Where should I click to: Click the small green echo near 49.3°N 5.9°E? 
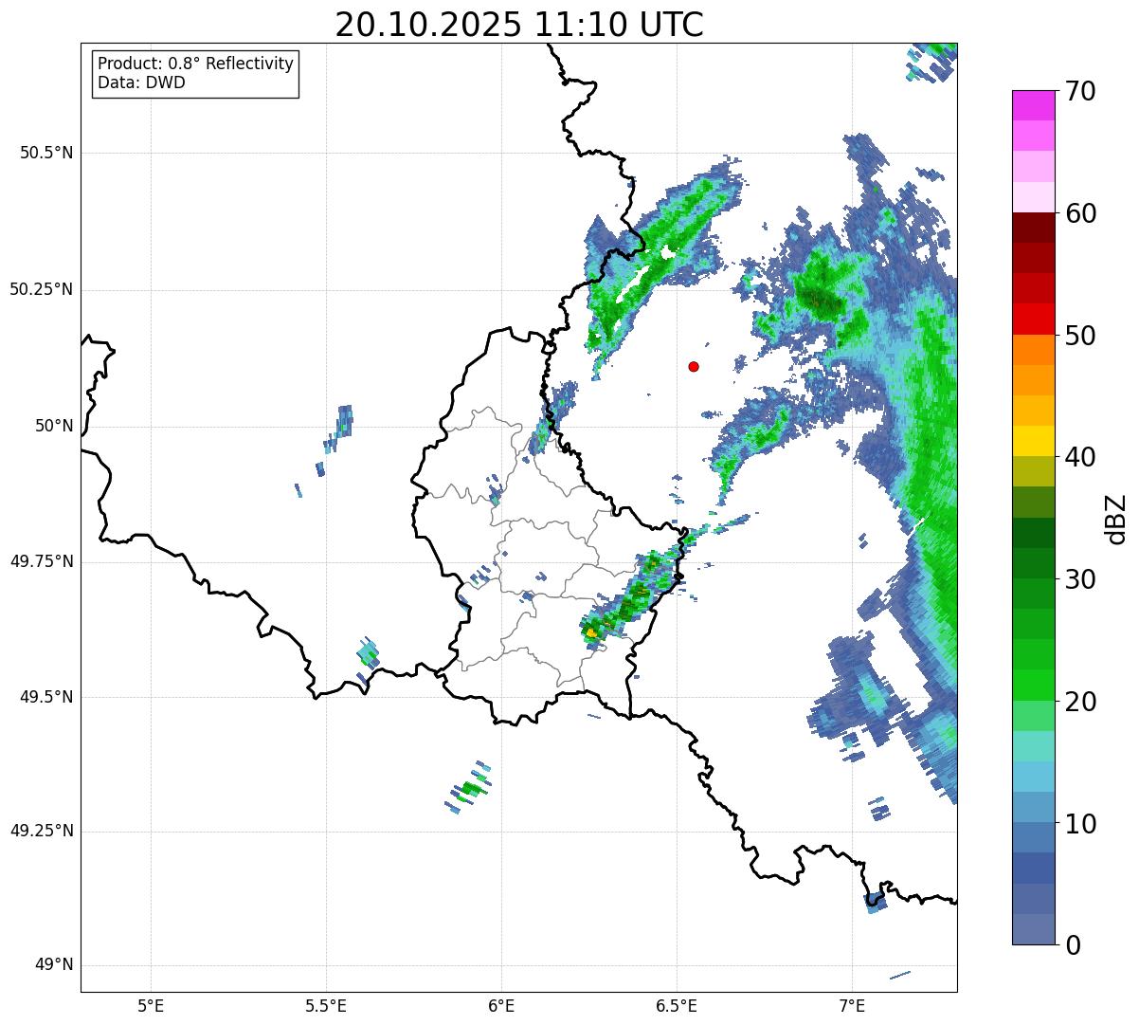pos(469,788)
